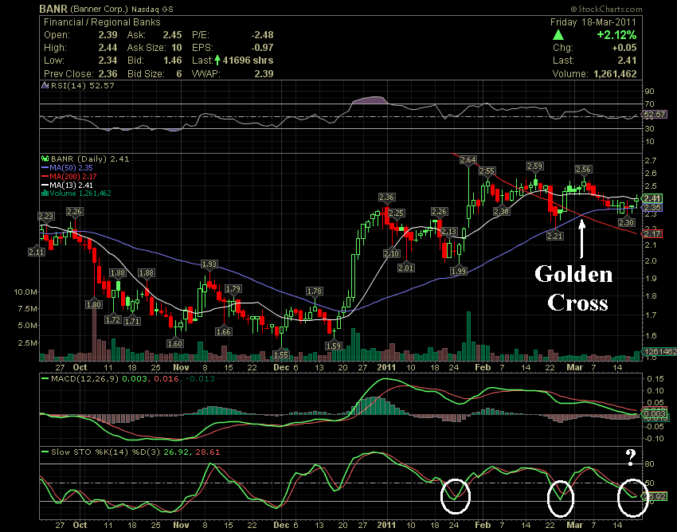The width and height of the screenshot is (677, 532).
Task: Click the red 2.17 price tag on axis
Action: click(652, 233)
